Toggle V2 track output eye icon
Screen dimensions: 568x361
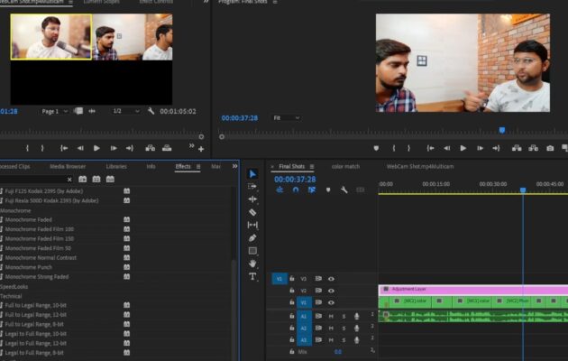331,291
